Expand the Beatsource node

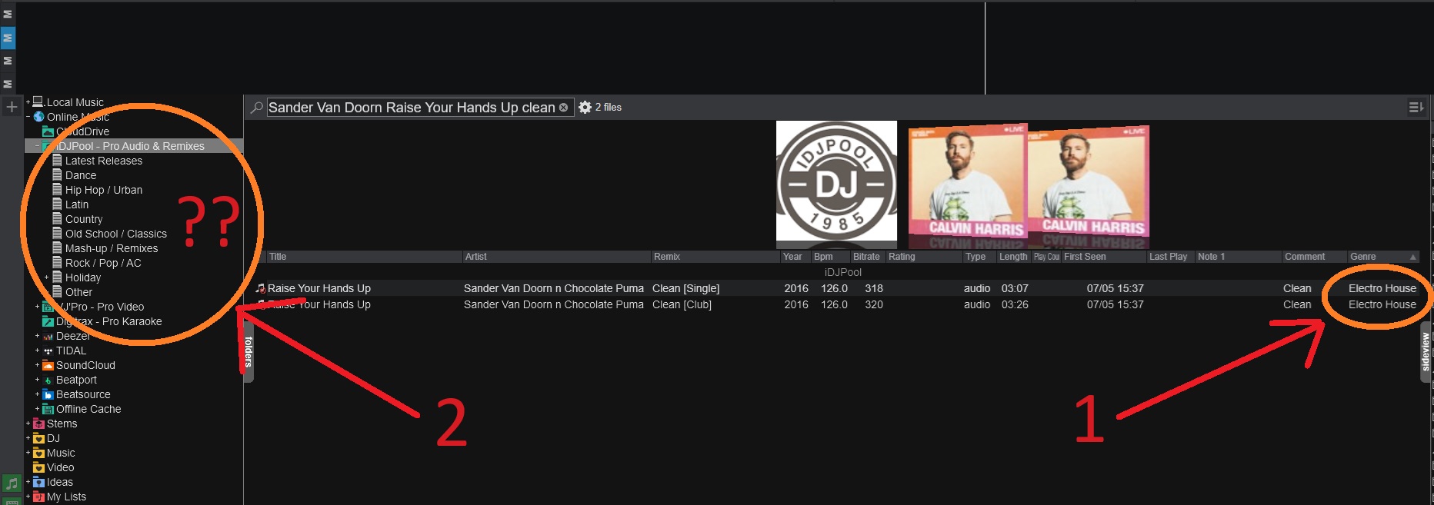coord(37,394)
